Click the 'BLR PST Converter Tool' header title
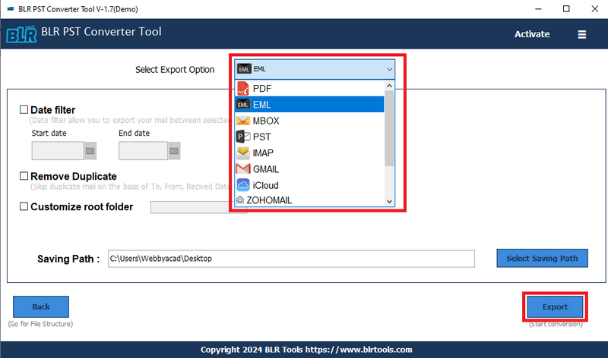 pyautogui.click(x=101, y=32)
